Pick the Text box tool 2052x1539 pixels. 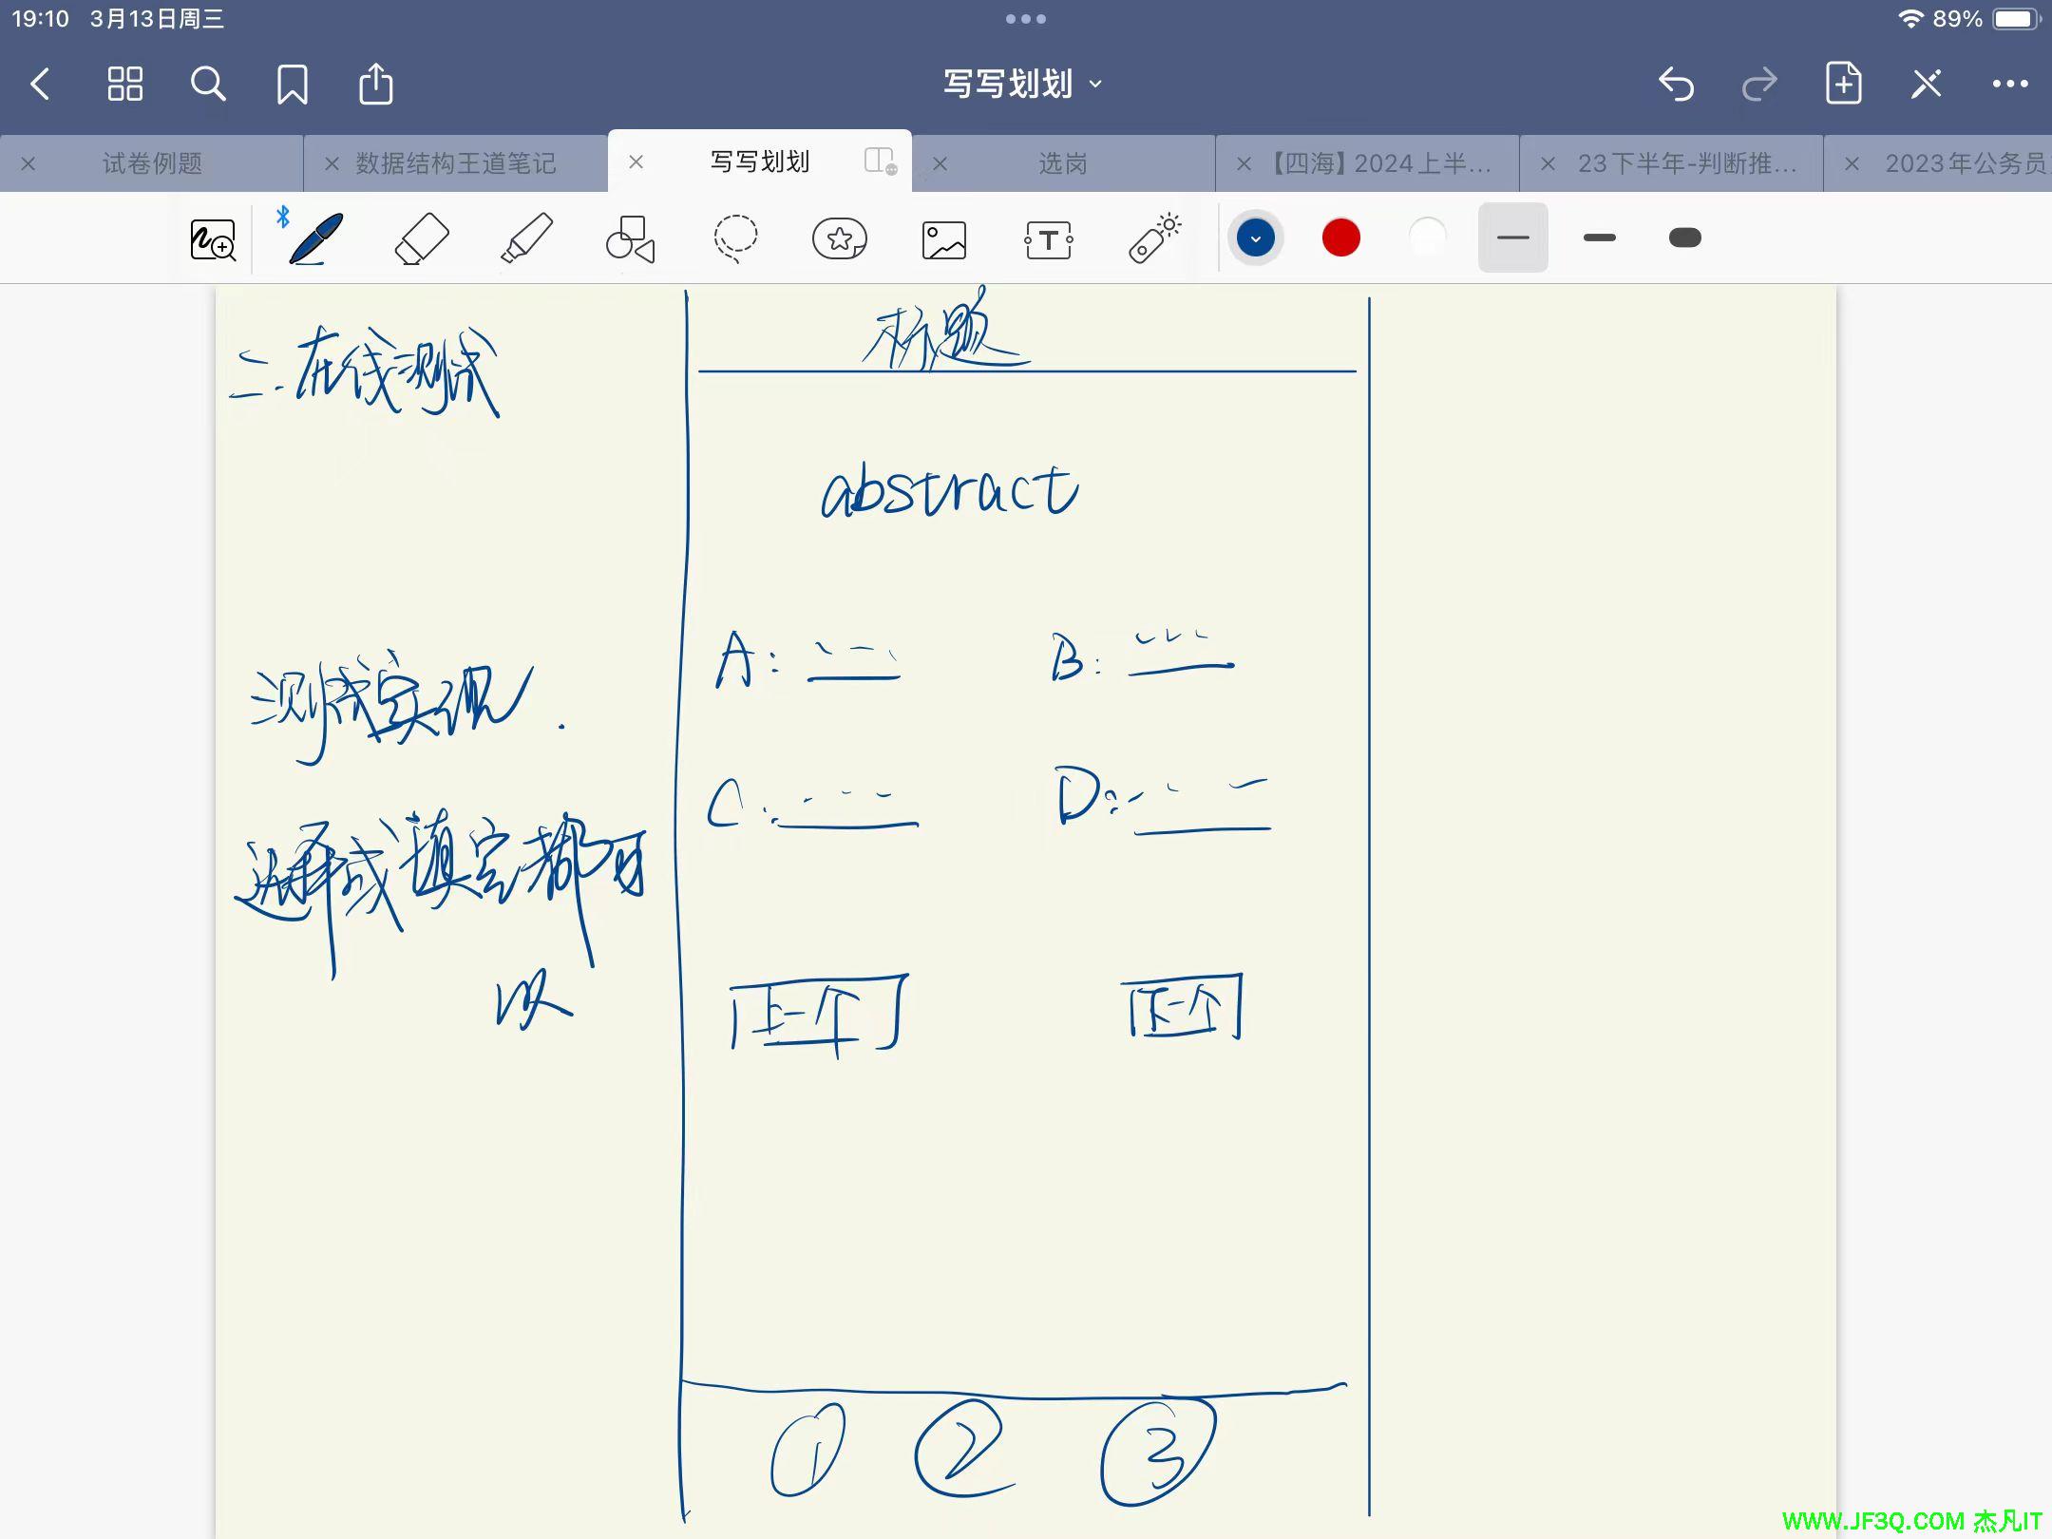(1049, 239)
